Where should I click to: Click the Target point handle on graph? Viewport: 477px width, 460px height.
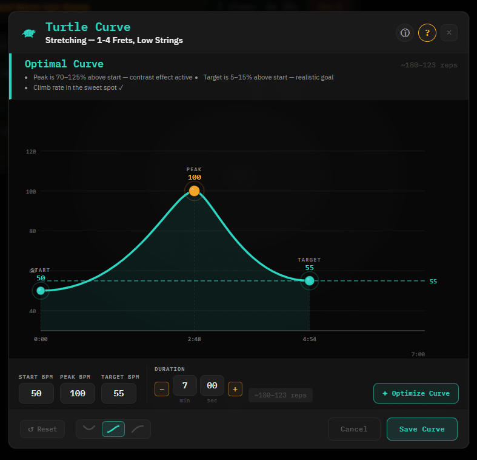(309, 280)
